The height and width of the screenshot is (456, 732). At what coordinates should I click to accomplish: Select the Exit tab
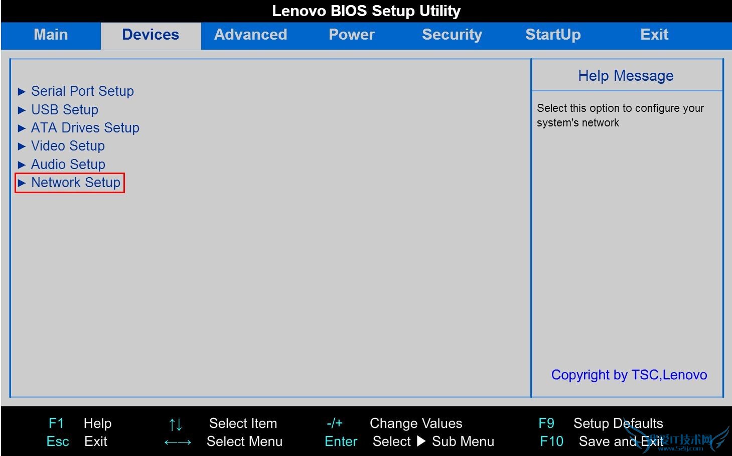click(x=654, y=35)
